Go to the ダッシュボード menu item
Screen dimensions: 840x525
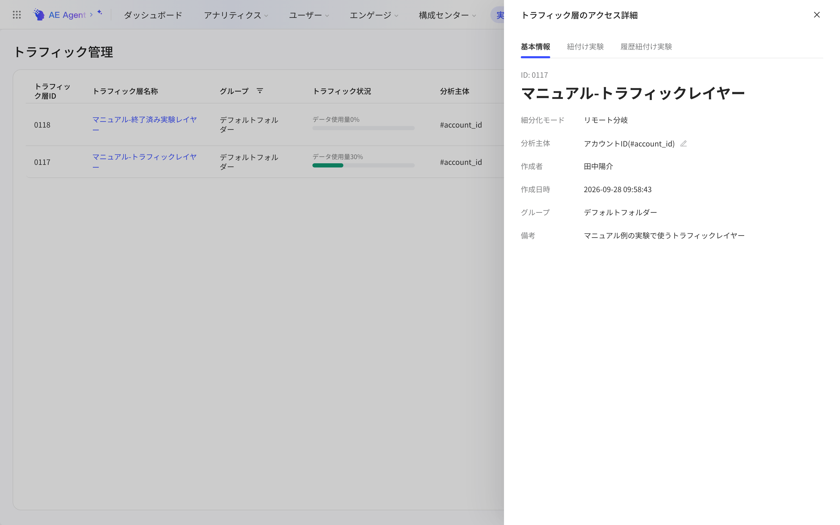pos(153,15)
